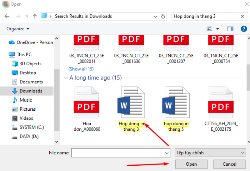
Task: Open the "Tệp tùy chỉnh" file type dropdown
Action: pos(210,153)
